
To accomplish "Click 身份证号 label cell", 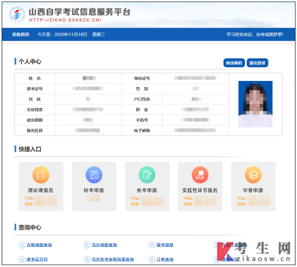I will (x=142, y=78).
